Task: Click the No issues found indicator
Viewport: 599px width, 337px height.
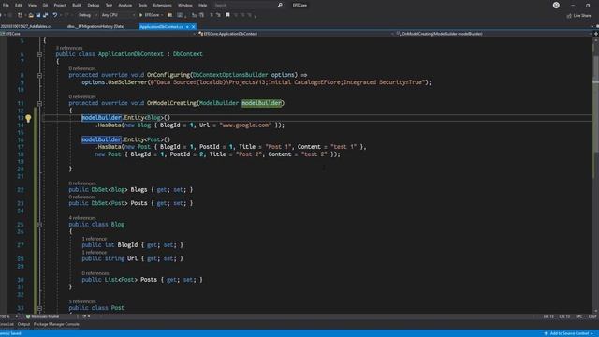Action: (x=43, y=316)
